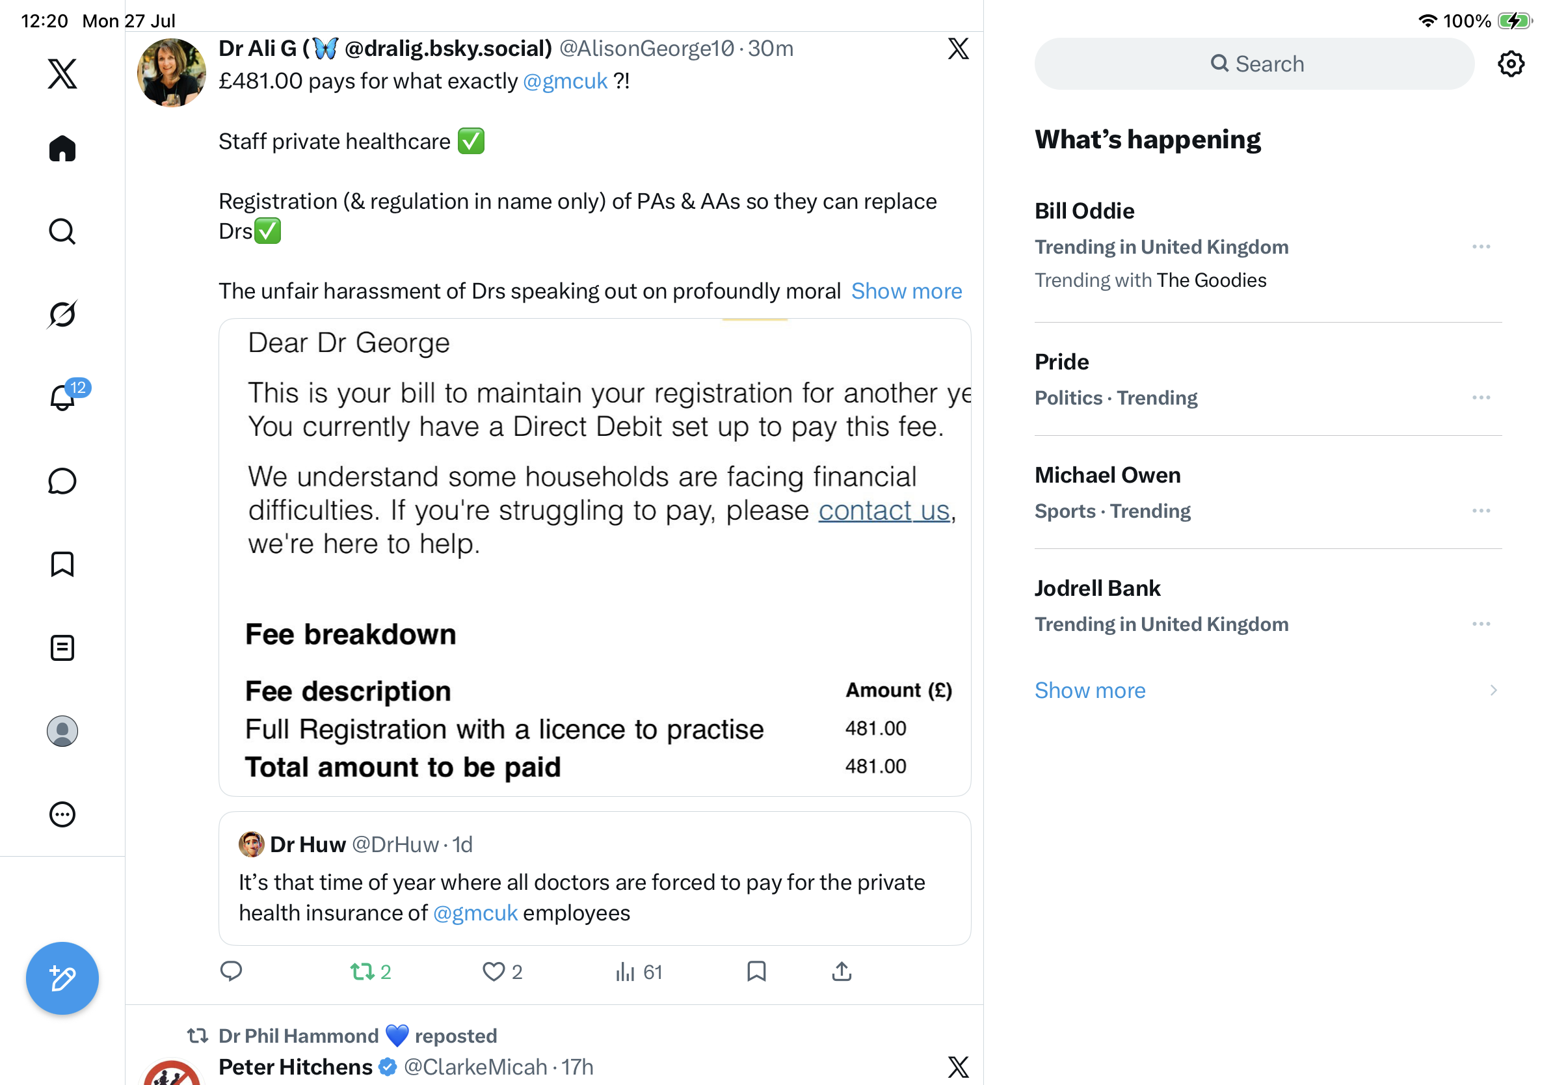The width and height of the screenshot is (1553, 1085).
Task: Open trending settings gear icon
Action: (x=1509, y=64)
